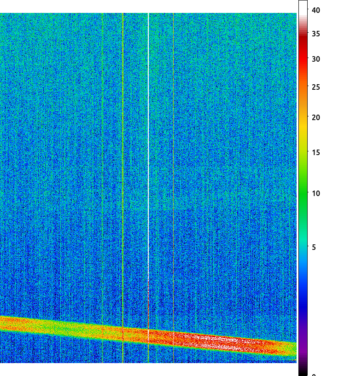This screenshot has width=350, height=376.
Task: Click the colorbar tick label "15"
Action: point(316,152)
